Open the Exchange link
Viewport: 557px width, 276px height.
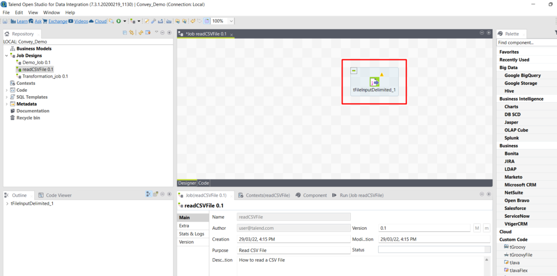tap(58, 21)
